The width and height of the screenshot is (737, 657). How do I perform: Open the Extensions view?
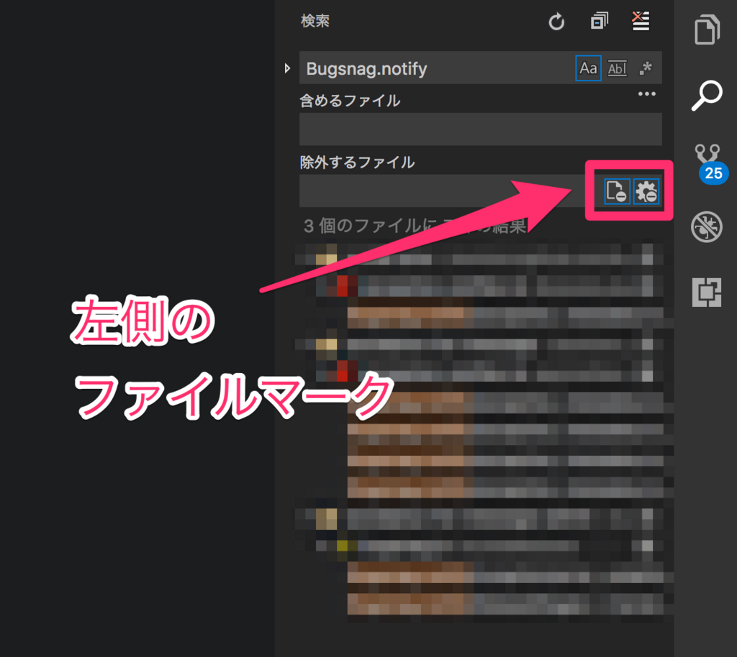[707, 293]
